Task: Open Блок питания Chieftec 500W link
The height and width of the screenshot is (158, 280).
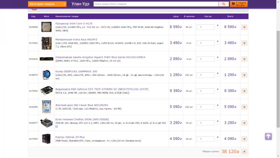Action: pos(82,119)
